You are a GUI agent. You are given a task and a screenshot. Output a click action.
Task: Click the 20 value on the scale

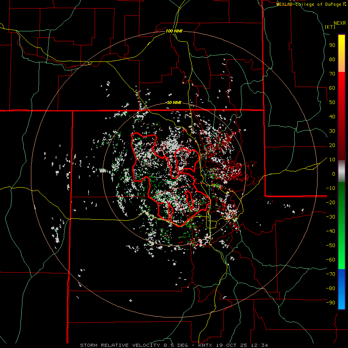pyautogui.click(x=332, y=145)
